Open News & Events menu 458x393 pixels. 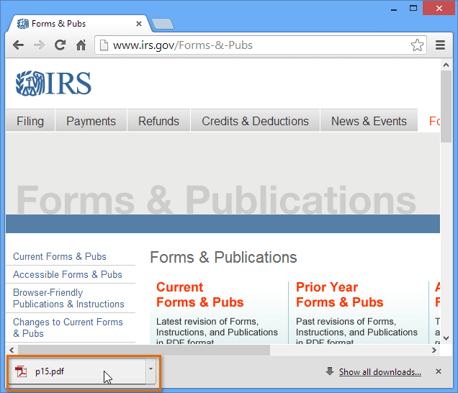tap(369, 121)
